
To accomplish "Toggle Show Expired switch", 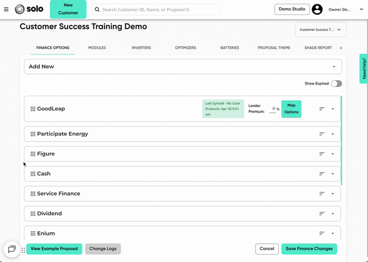I will (336, 83).
